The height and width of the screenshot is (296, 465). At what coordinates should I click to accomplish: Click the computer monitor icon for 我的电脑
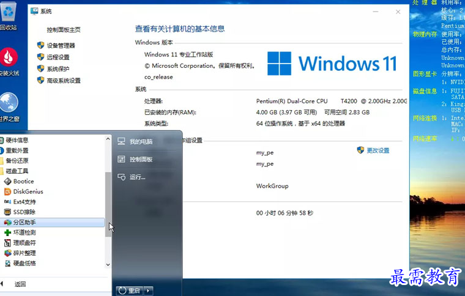tap(121, 141)
